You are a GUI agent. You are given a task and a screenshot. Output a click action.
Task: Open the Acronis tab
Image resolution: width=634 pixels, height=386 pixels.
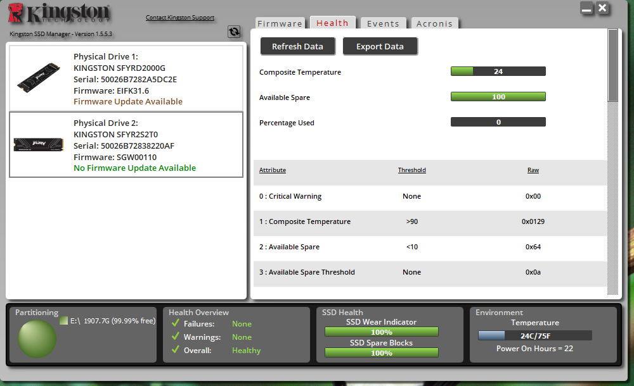point(434,23)
